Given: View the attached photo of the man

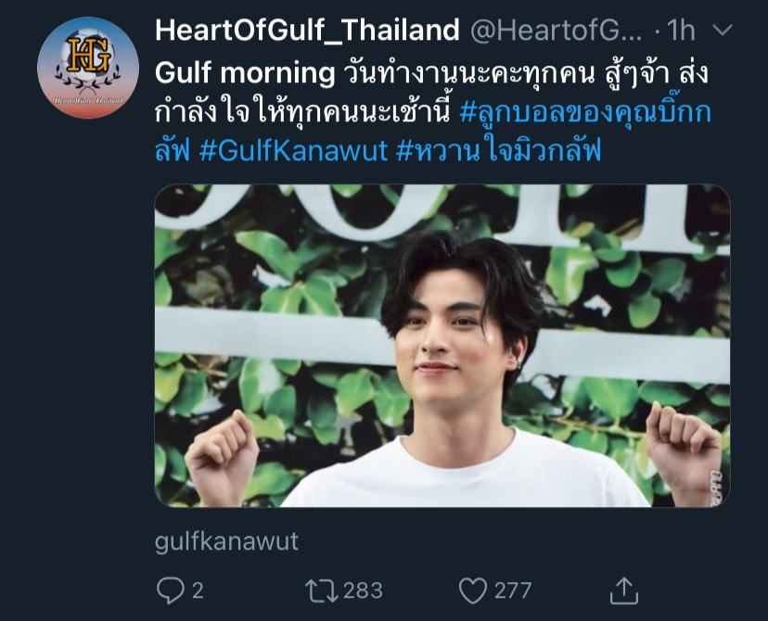Looking at the screenshot, I should pos(442,346).
